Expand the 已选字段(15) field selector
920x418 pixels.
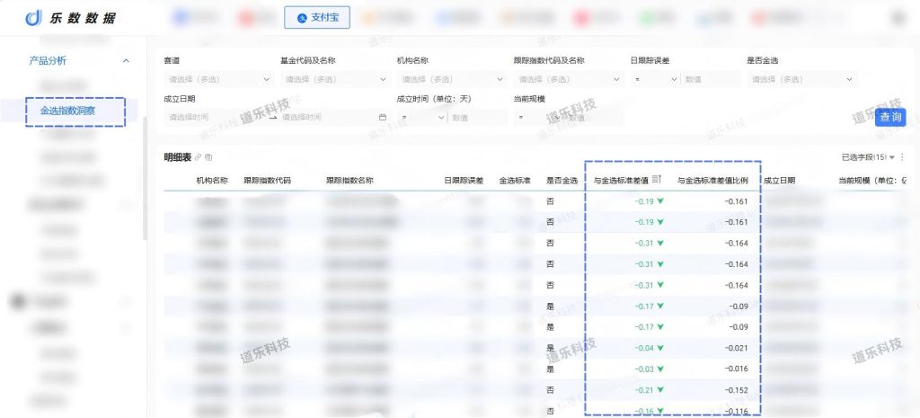click(x=868, y=157)
